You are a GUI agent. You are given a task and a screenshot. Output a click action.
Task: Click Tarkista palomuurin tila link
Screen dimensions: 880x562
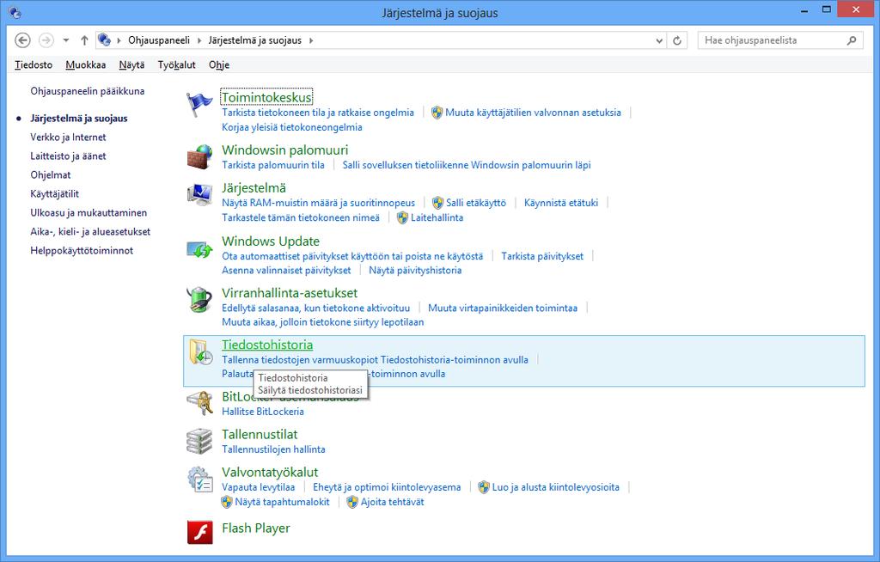[273, 165]
